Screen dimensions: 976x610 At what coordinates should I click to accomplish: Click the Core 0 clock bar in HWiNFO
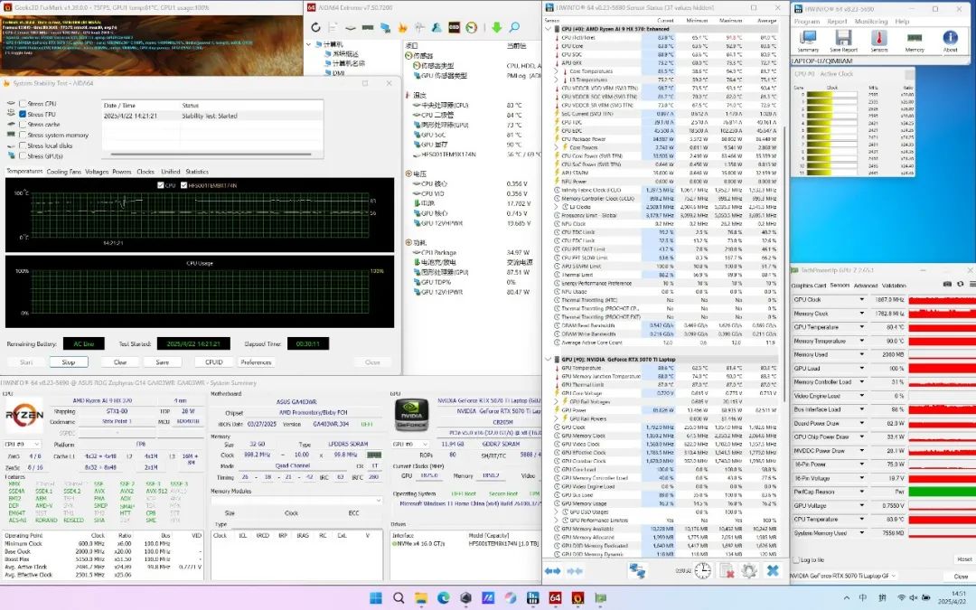coord(831,95)
